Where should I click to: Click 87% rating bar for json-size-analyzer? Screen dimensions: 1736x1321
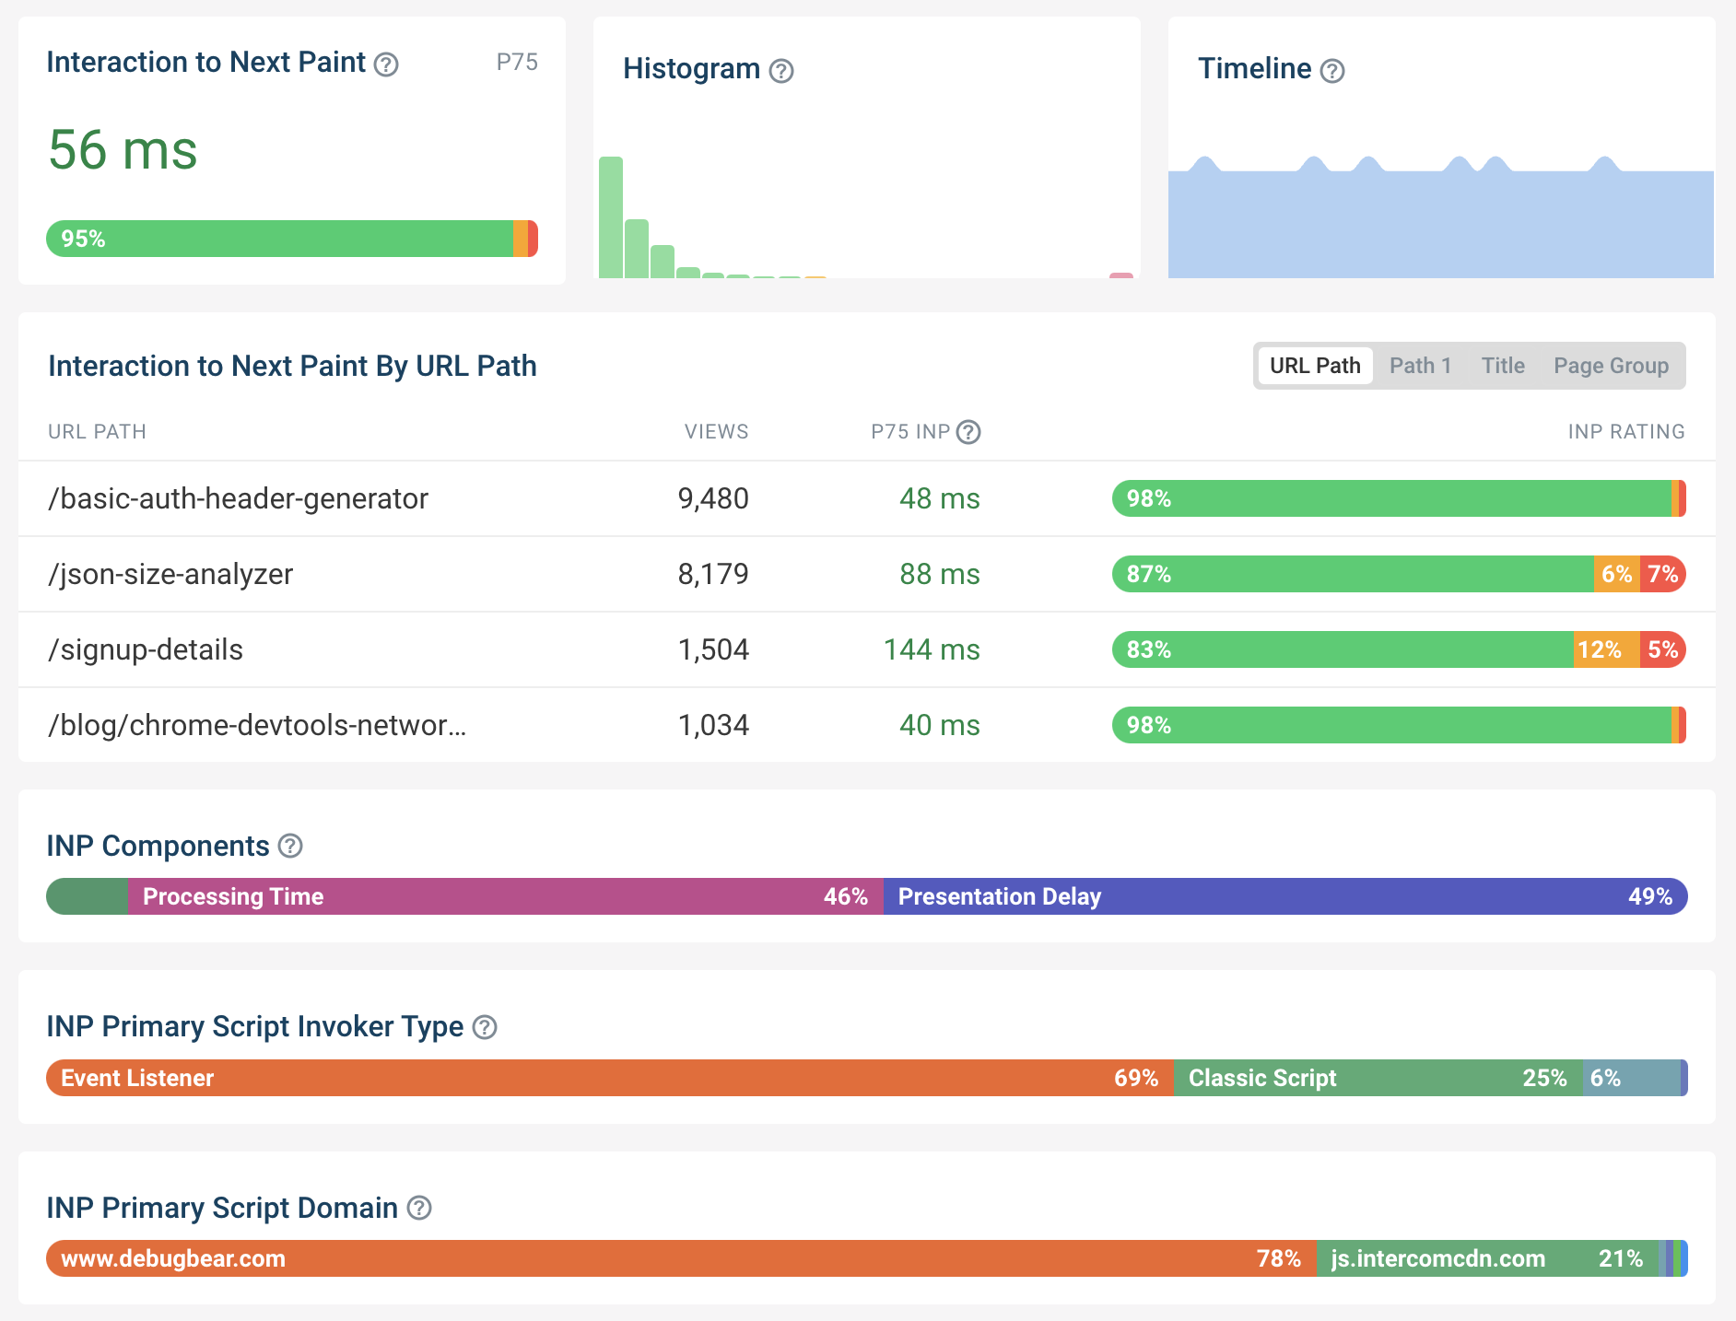click(1353, 574)
